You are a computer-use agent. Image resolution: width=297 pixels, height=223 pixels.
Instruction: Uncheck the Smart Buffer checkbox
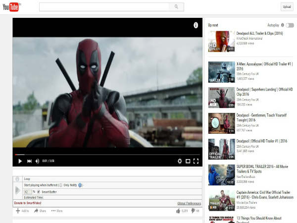39,191
